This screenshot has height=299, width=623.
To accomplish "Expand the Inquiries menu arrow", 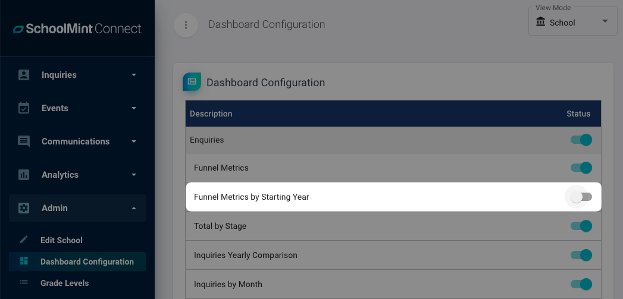I will pos(134,75).
